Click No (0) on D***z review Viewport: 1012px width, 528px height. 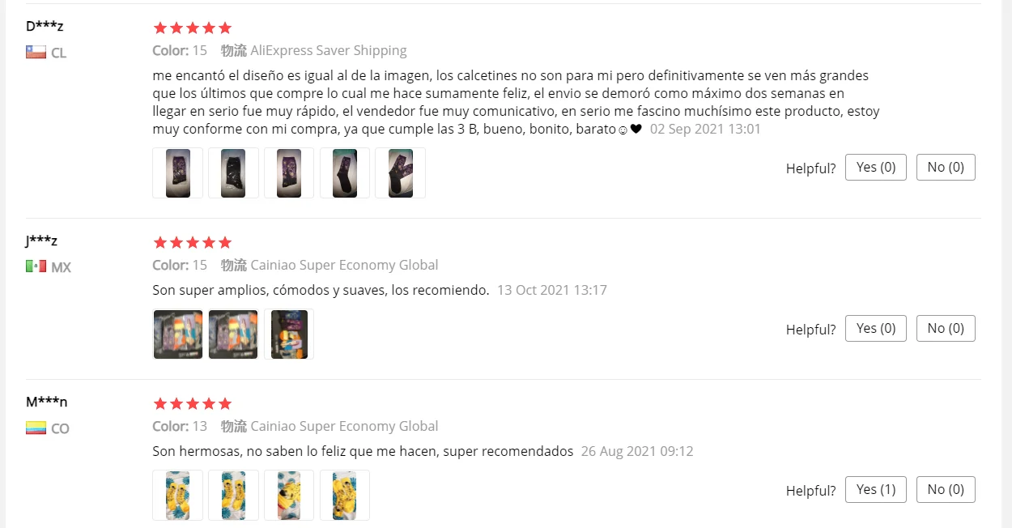pos(946,167)
